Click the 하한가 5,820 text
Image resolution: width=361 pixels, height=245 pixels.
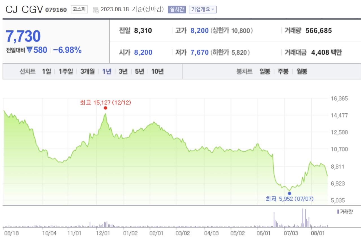point(230,52)
